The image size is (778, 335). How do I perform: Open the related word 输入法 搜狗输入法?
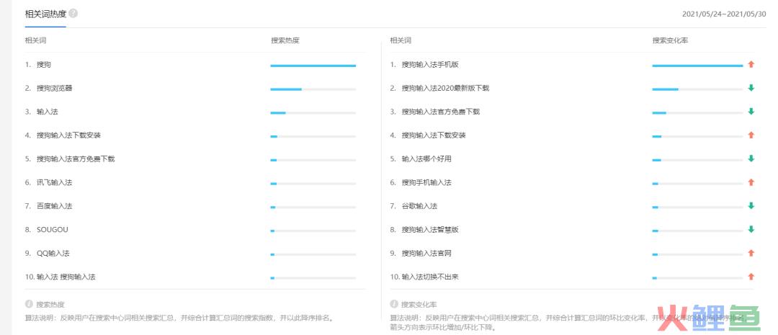click(66, 277)
